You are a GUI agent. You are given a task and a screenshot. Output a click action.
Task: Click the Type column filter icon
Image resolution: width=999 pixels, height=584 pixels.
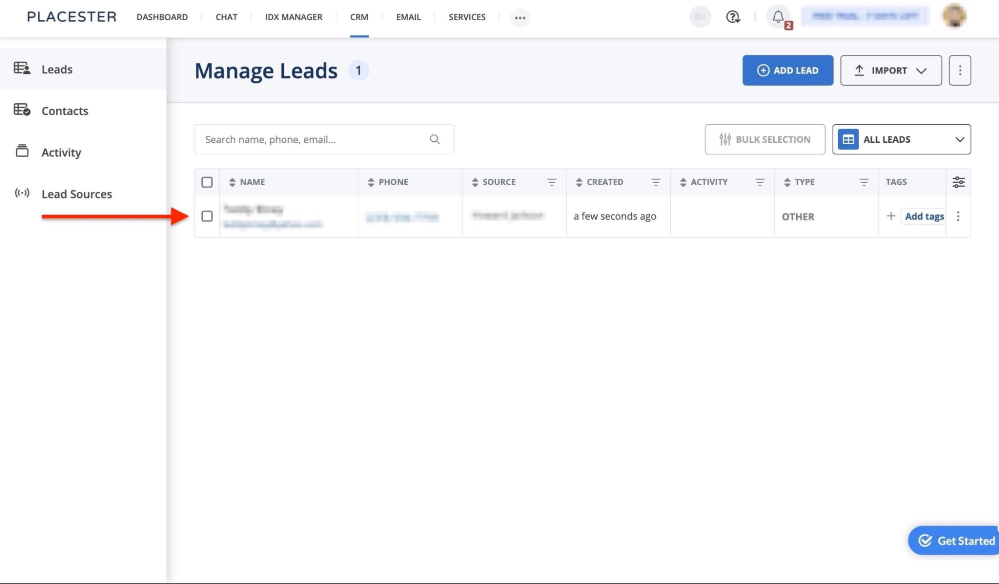pos(864,182)
